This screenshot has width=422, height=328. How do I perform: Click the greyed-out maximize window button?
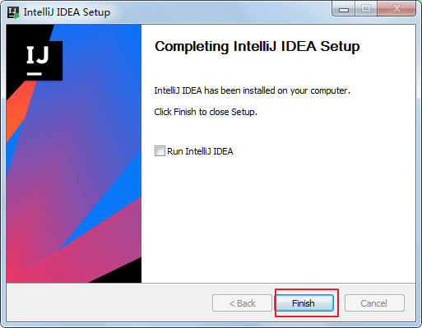pos(366,9)
